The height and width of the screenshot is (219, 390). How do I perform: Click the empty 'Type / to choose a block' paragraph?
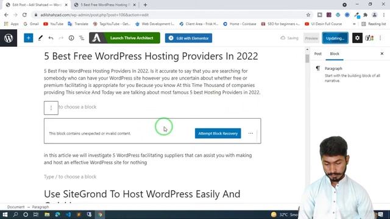click(x=70, y=177)
